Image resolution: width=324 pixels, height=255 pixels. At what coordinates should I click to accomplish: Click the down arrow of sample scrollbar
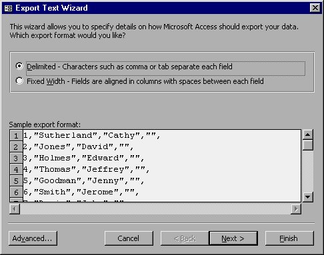[x=308, y=197]
